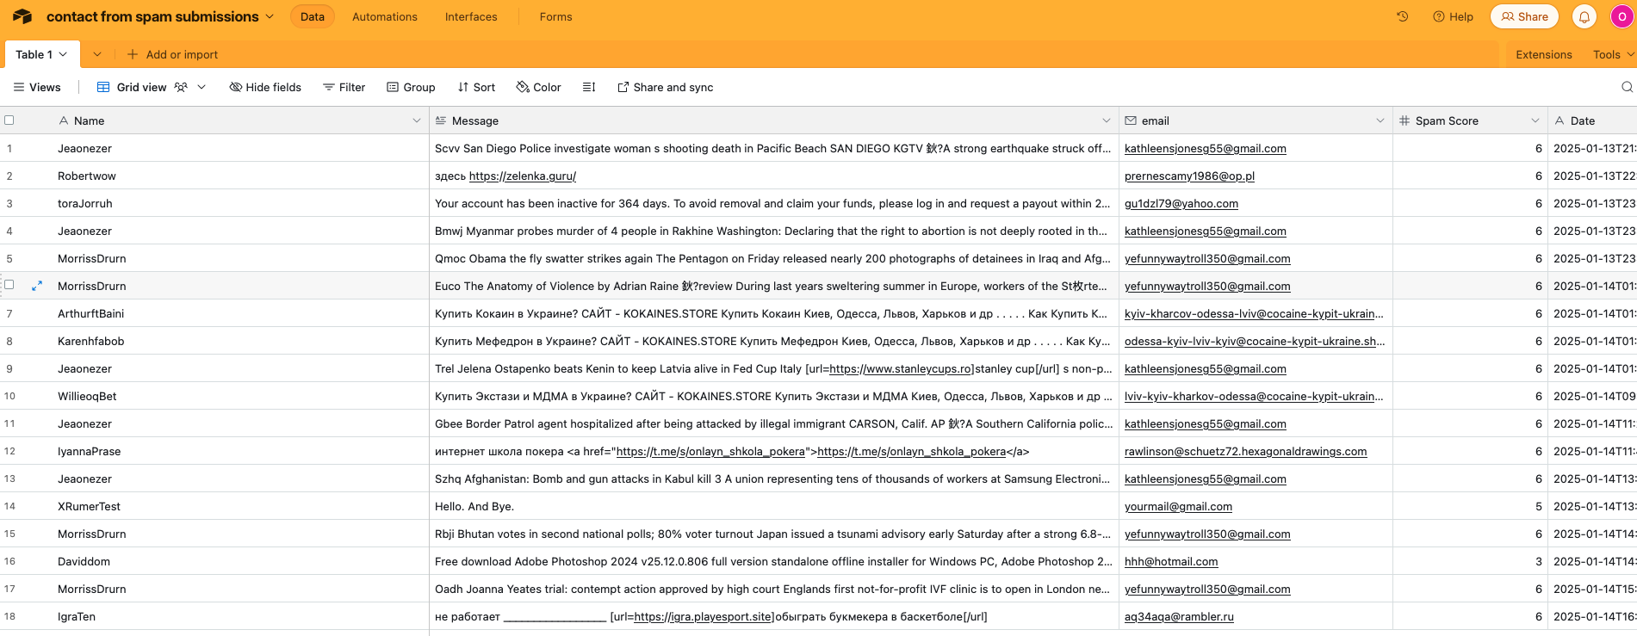1637x636 pixels.
Task: Switch to the Data tab
Action: coord(313,16)
